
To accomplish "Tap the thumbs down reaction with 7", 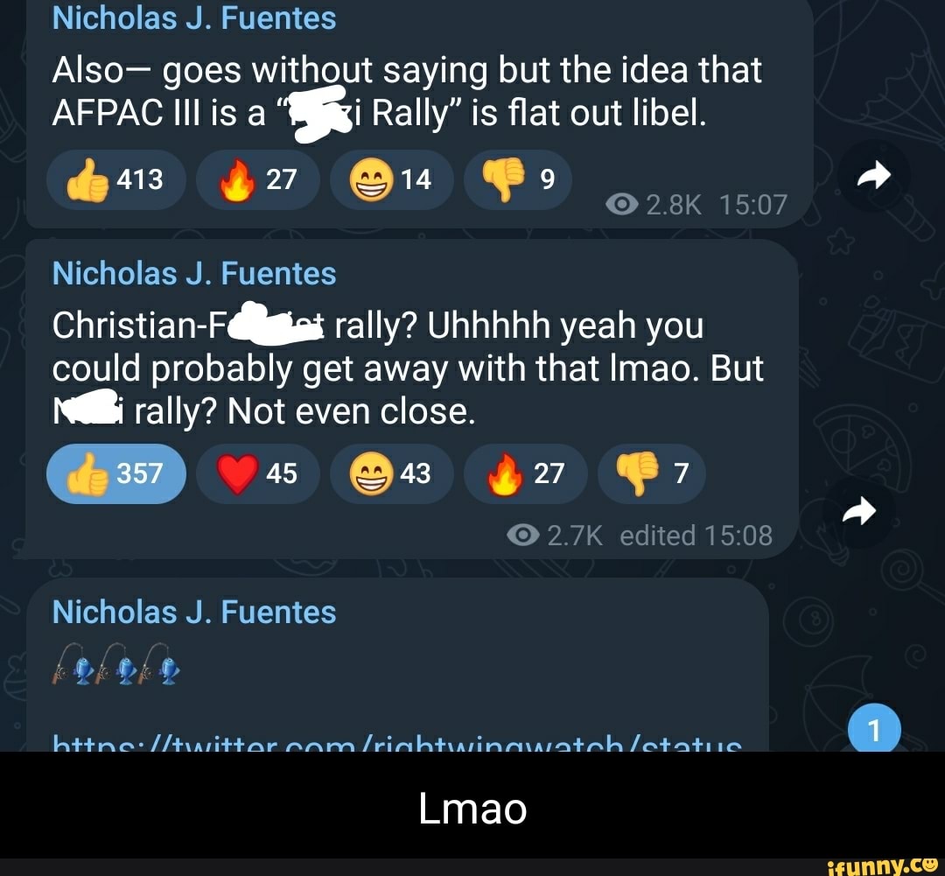I will coord(652,473).
